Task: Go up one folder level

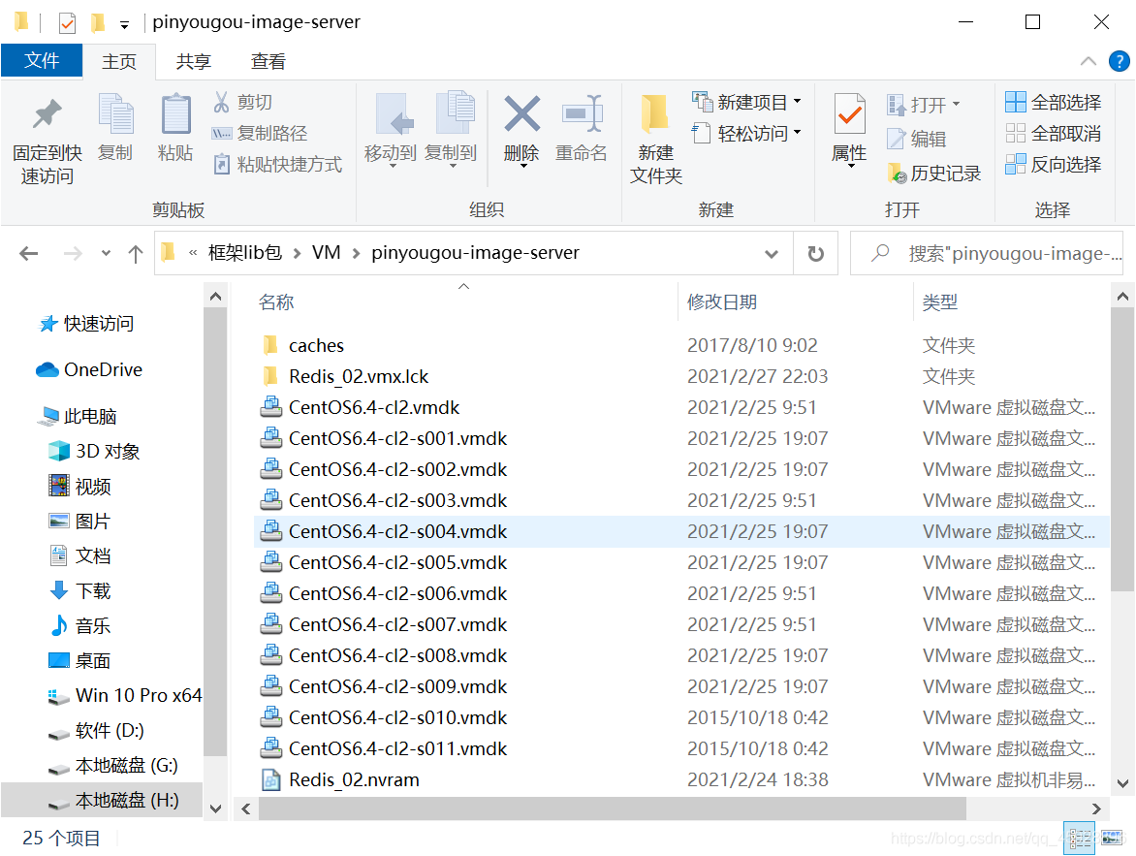Action: tap(136, 253)
